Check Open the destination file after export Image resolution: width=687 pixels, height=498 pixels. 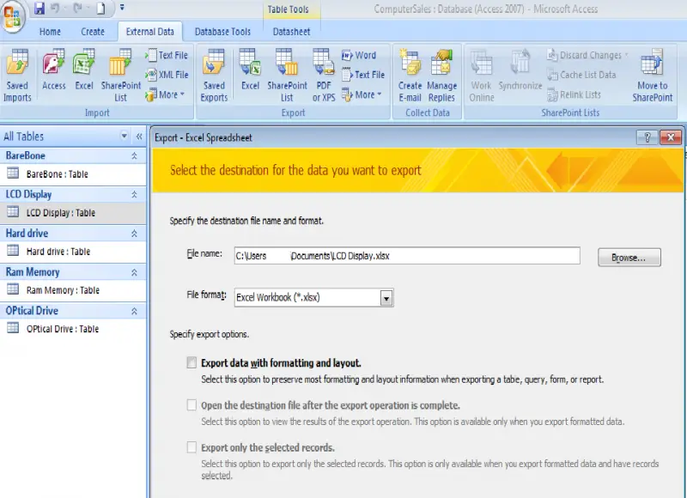click(192, 405)
